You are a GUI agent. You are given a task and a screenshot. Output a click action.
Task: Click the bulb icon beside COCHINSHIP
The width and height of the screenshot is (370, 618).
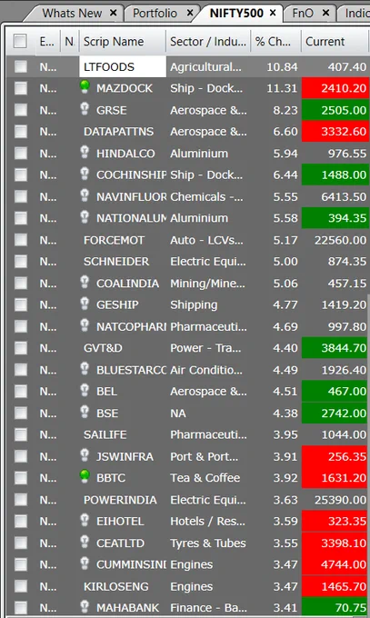pyautogui.click(x=85, y=173)
